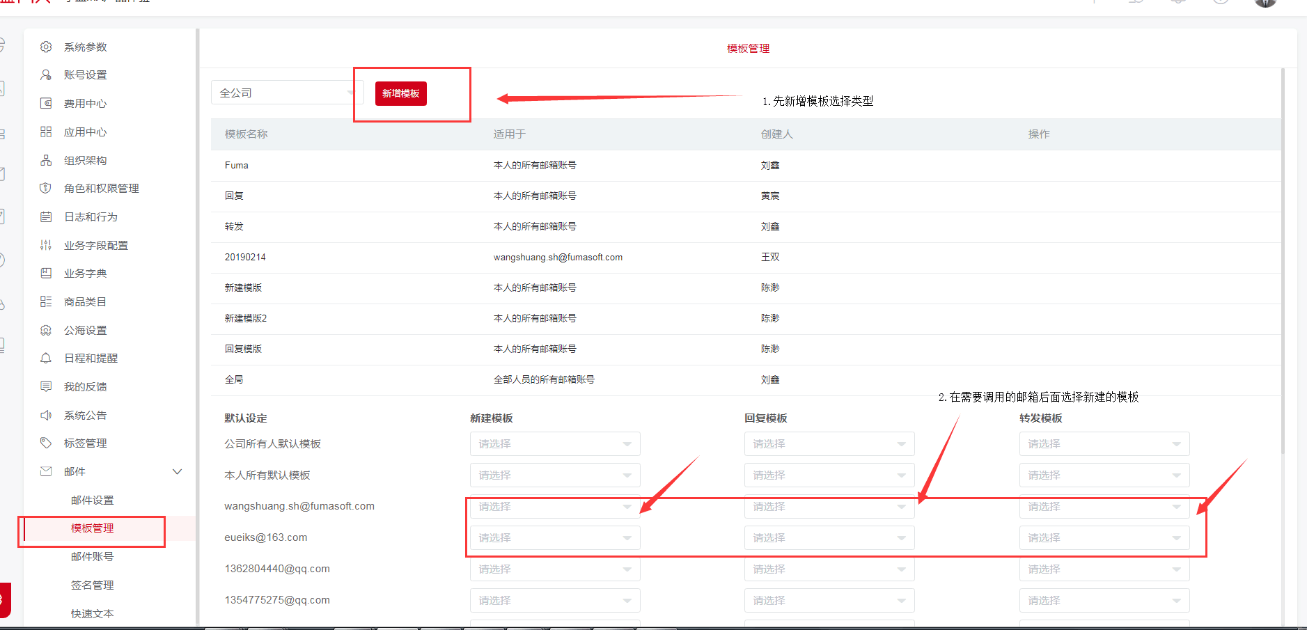1307x630 pixels.
Task: Select the 20190214 template row
Action: (245, 258)
